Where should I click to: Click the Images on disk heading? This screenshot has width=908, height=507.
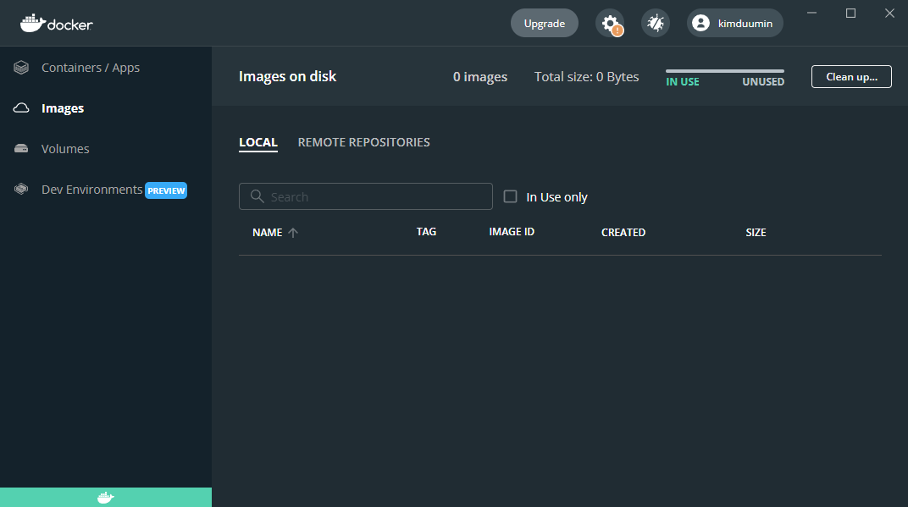(287, 76)
